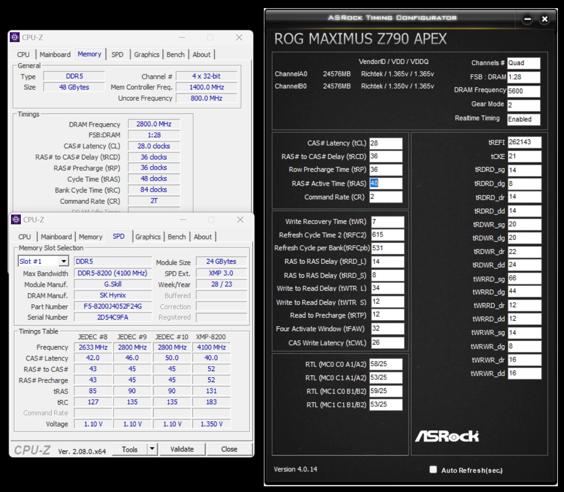Open Bench tab in top CPU-Z window

click(x=176, y=54)
